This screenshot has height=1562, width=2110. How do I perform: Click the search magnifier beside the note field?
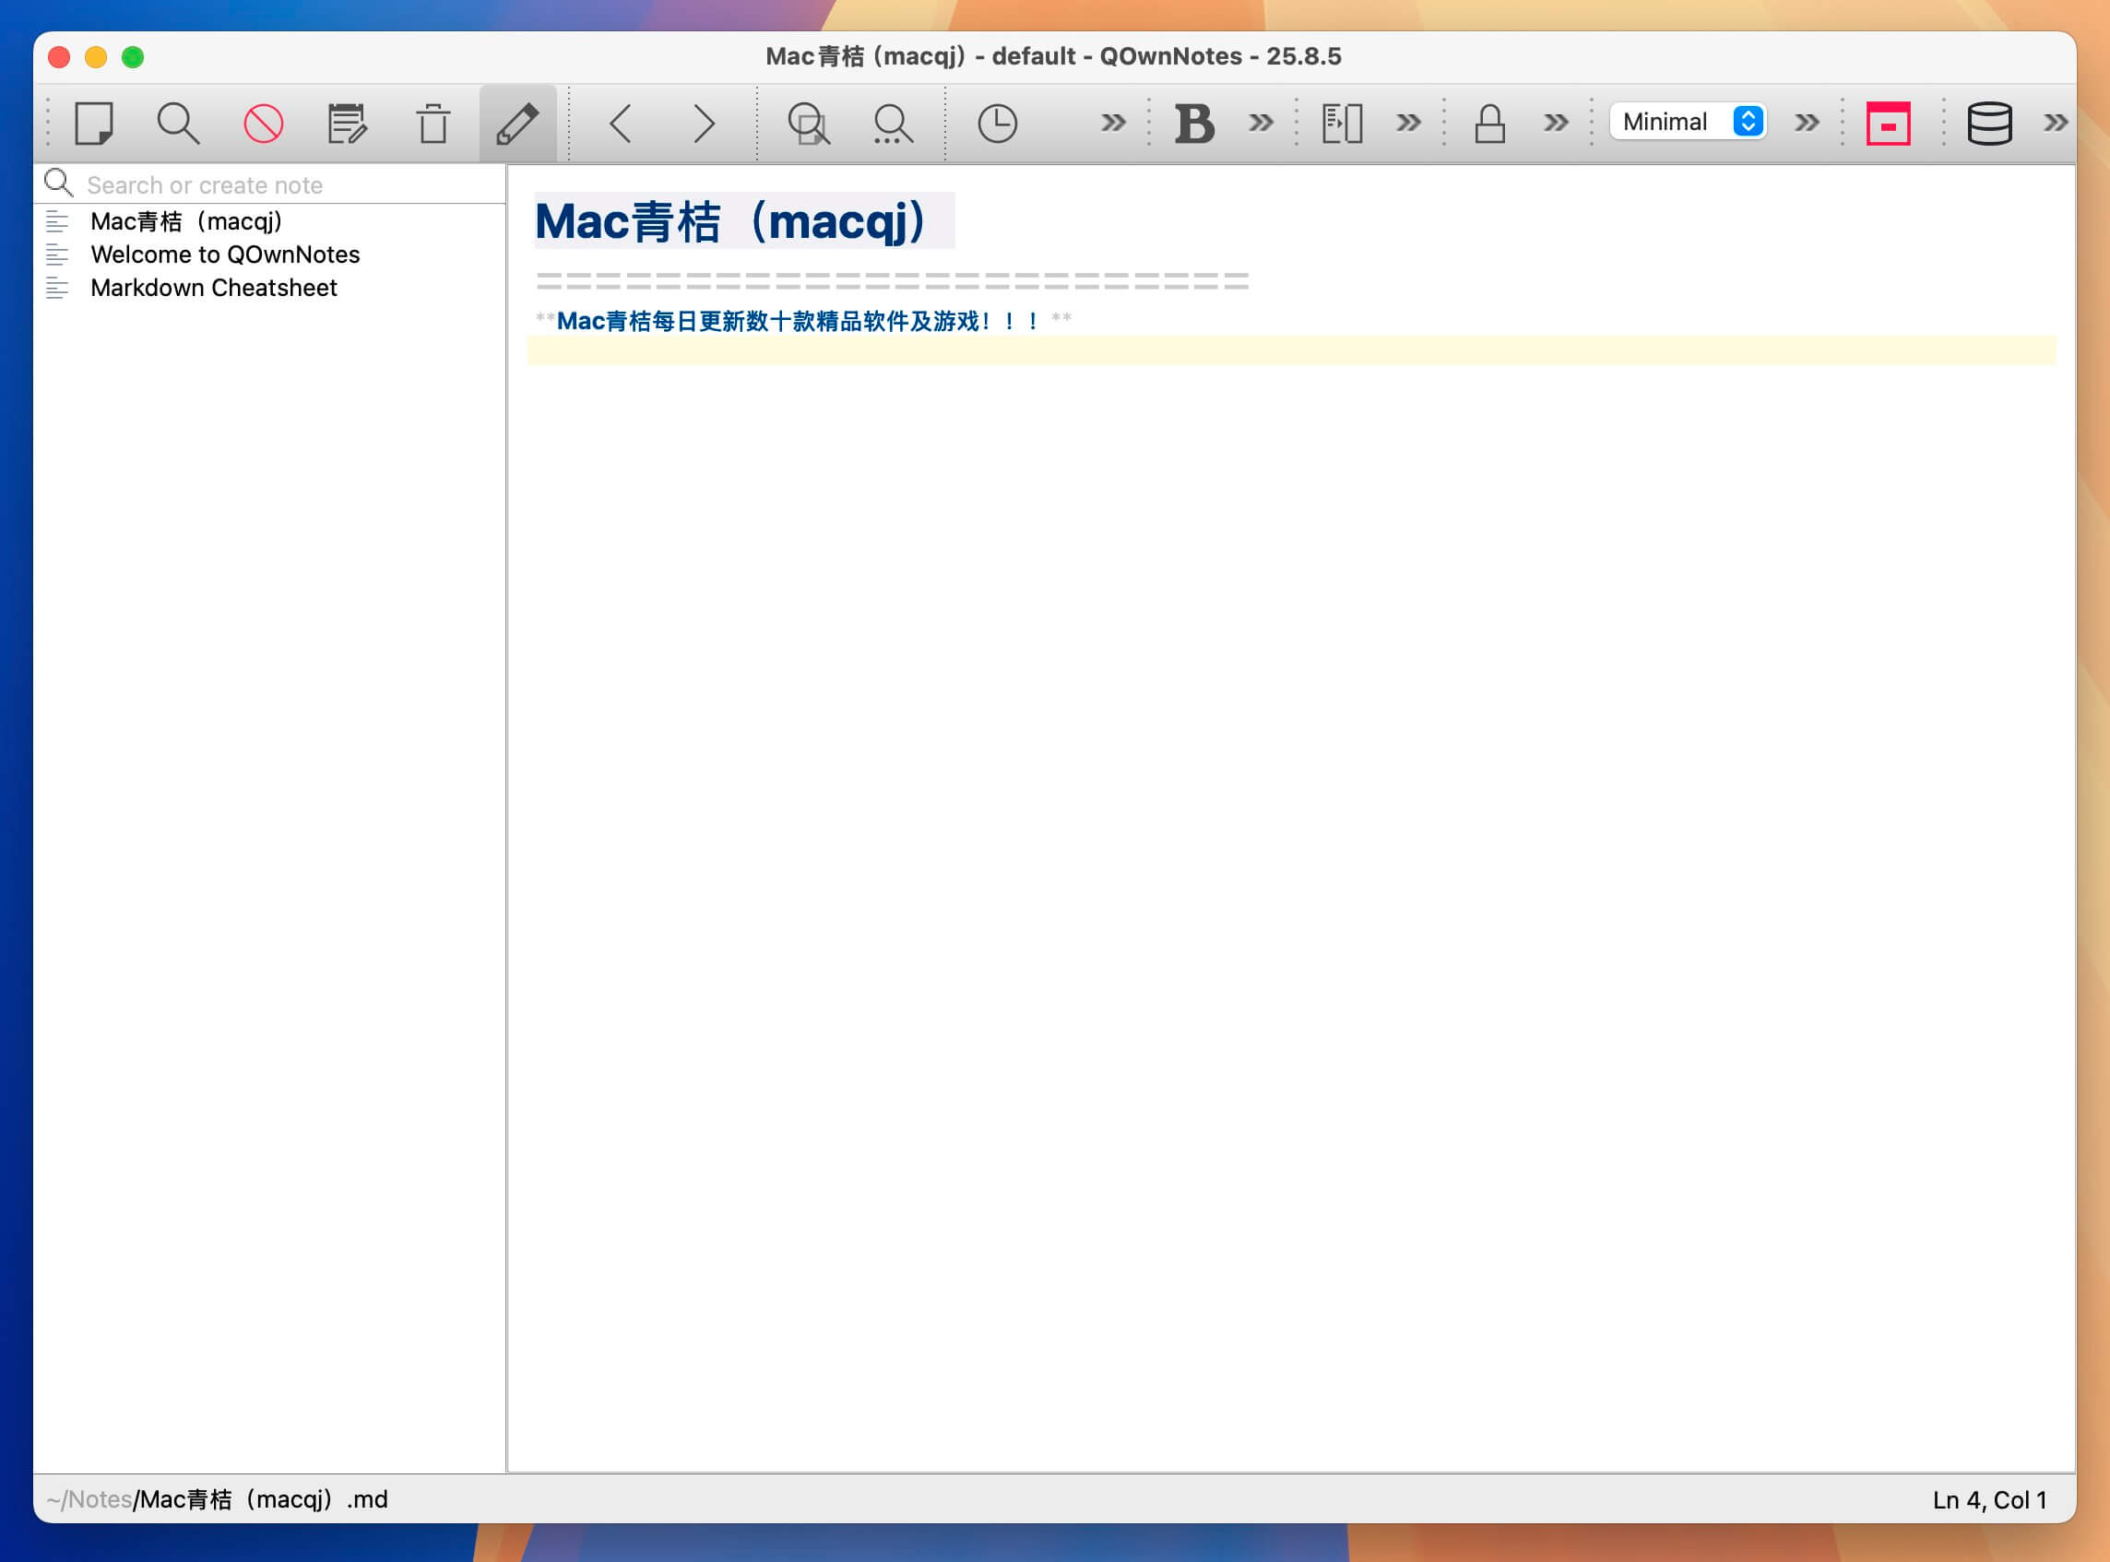click(x=59, y=183)
